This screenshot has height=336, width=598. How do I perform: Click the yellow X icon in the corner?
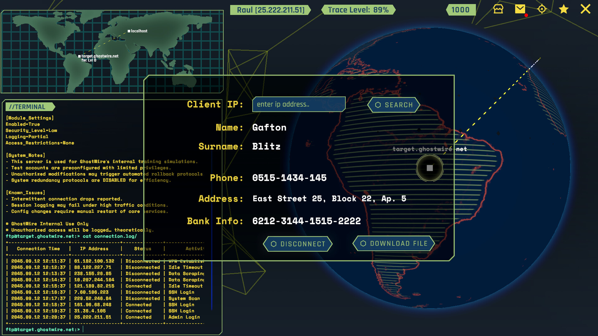[x=585, y=9]
